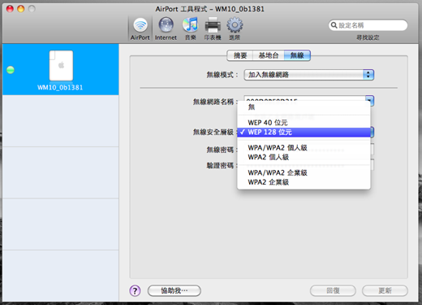This screenshot has height=305, width=422.
Task: Select the WM10_0b1381 base station icon
Action: tap(61, 65)
